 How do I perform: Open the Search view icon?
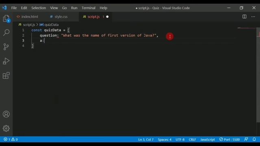[x=6, y=32]
